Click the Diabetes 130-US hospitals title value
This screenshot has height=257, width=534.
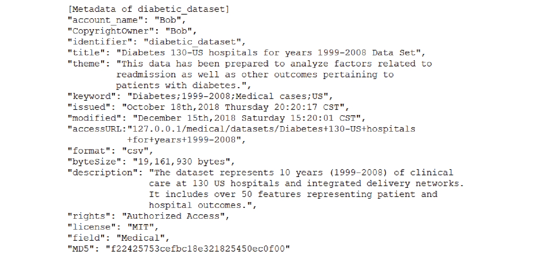pos(269,53)
